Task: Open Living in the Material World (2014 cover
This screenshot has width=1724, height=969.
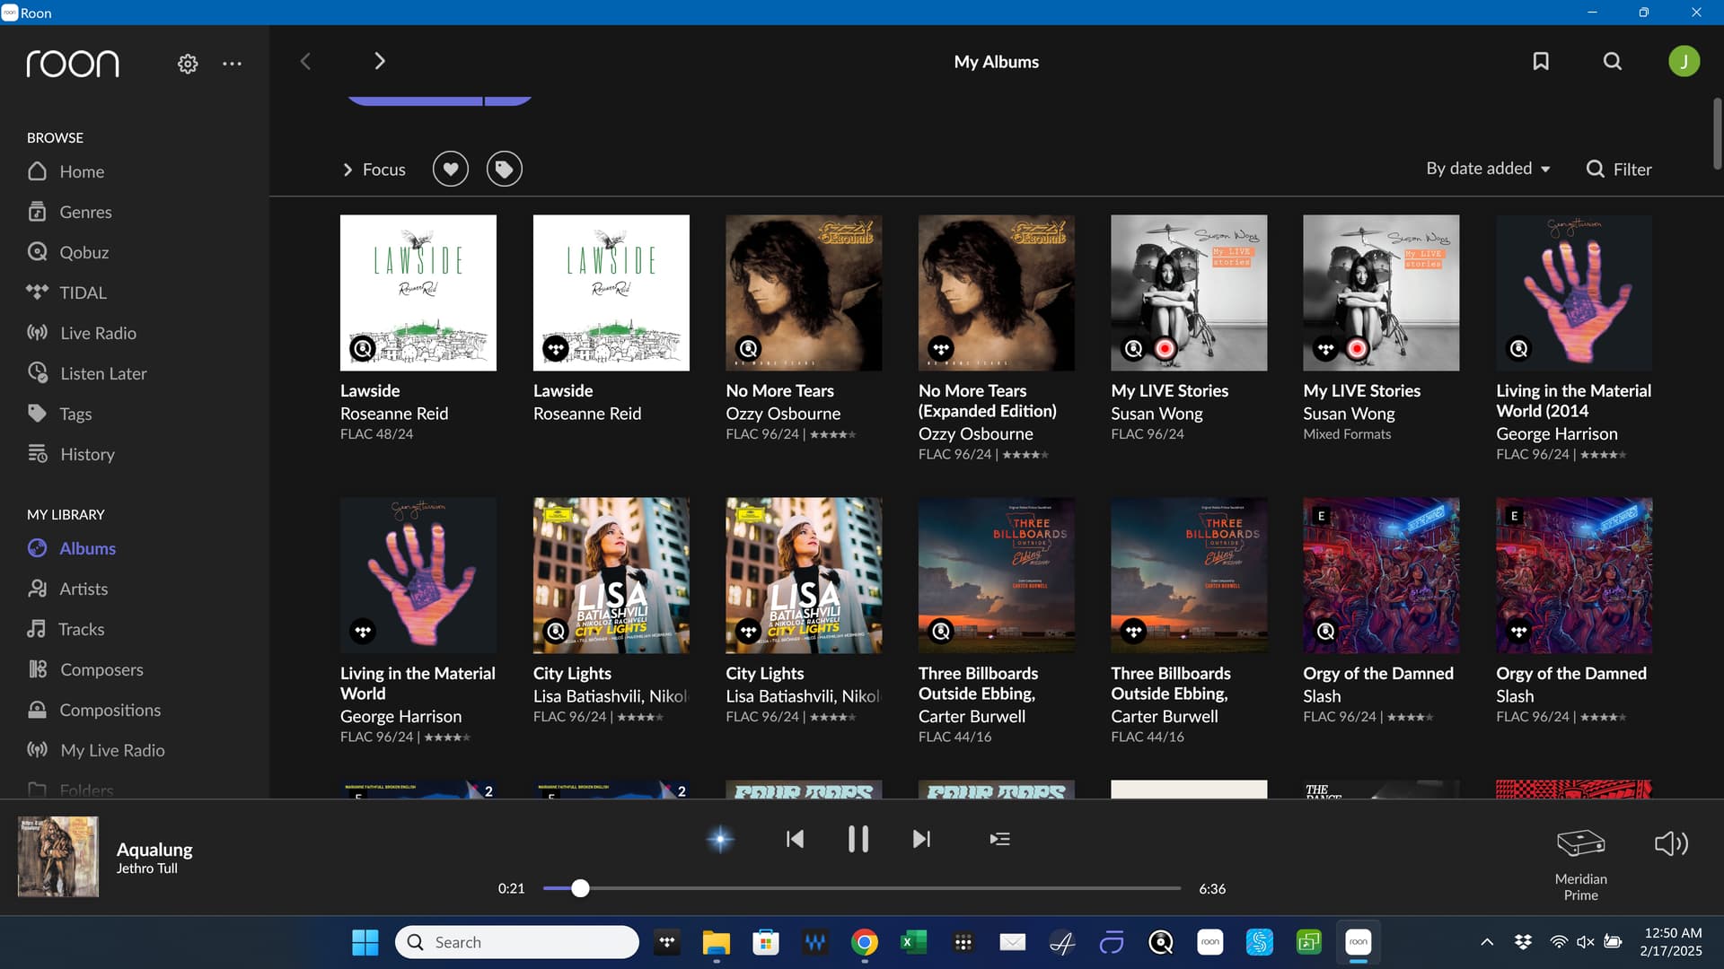Action: pyautogui.click(x=1574, y=292)
